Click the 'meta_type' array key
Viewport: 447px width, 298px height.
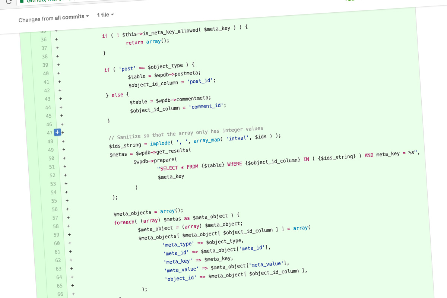pyautogui.click(x=178, y=244)
